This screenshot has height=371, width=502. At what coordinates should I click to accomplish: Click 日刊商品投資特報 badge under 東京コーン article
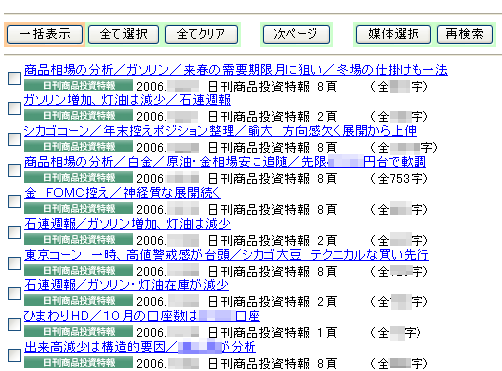click(x=79, y=271)
